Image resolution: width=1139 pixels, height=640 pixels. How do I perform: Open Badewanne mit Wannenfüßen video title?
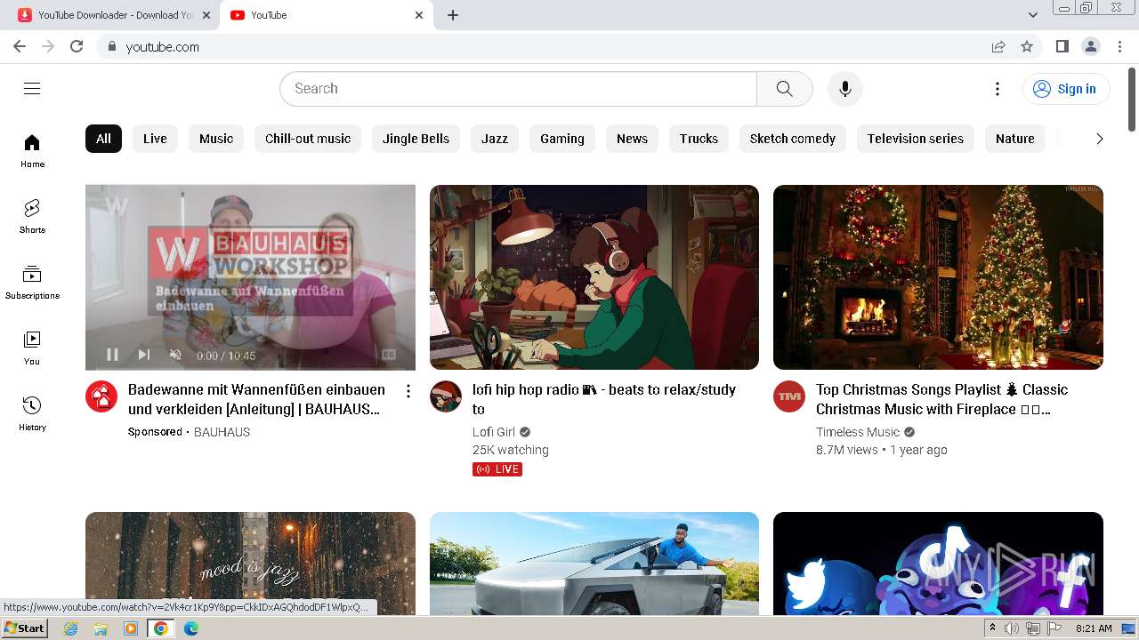256,399
